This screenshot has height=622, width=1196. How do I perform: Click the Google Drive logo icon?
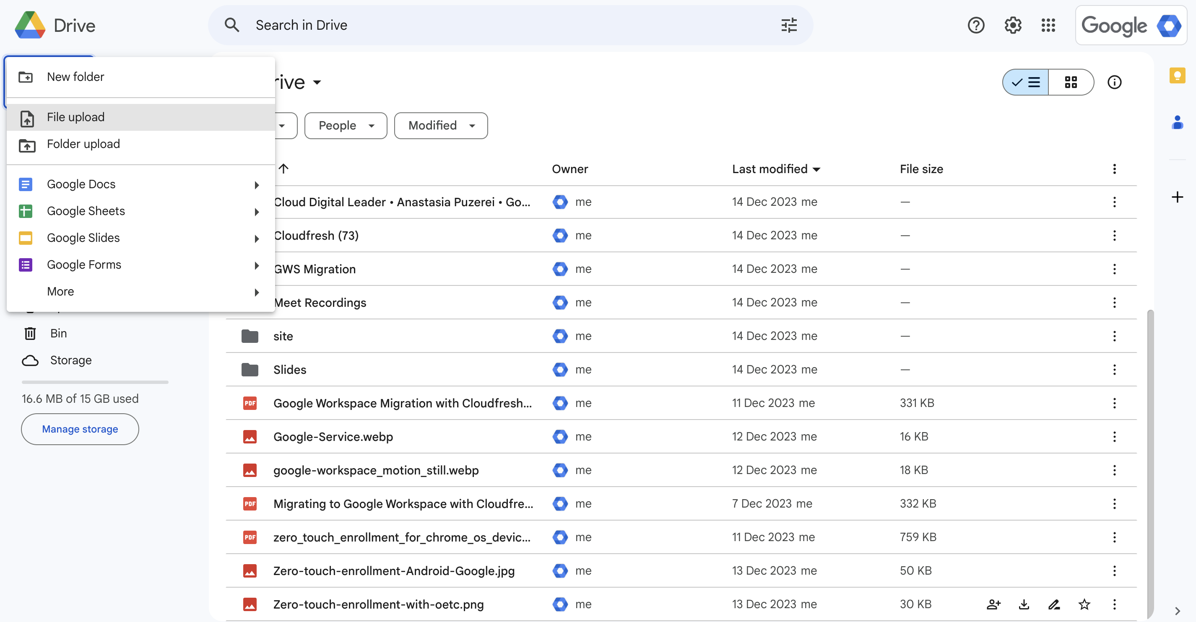28,24
